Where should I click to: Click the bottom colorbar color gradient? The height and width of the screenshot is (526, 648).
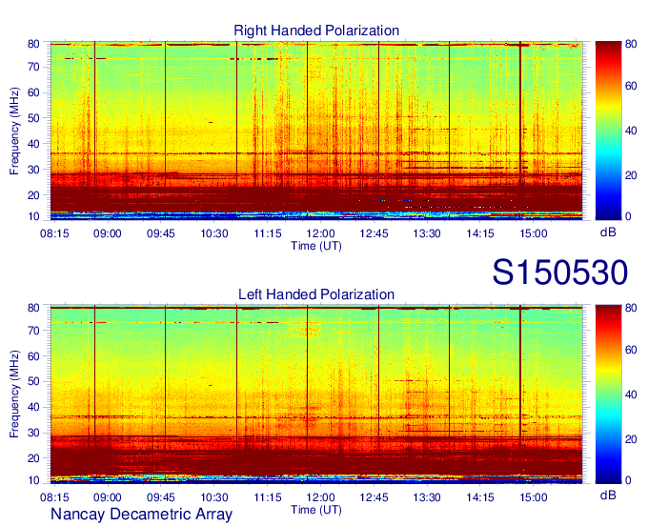(608, 394)
